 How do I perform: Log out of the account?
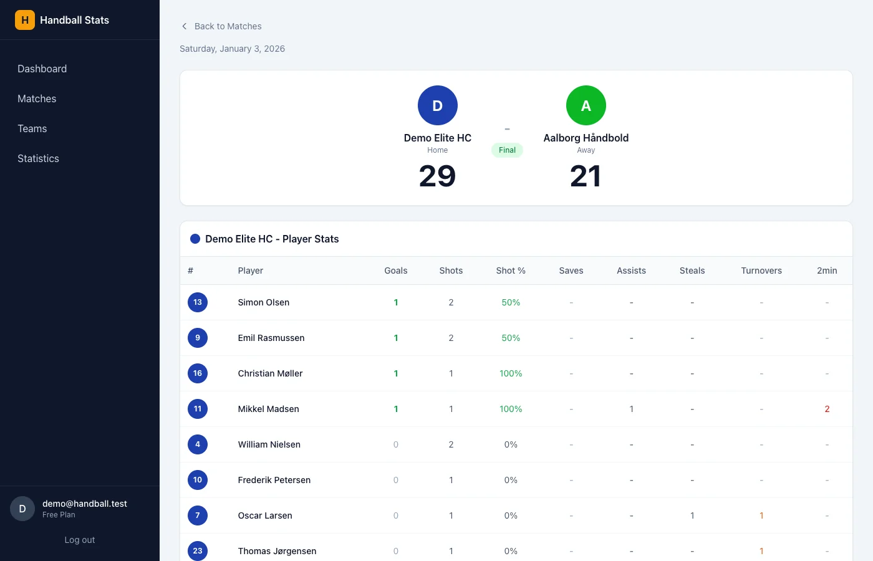point(80,540)
